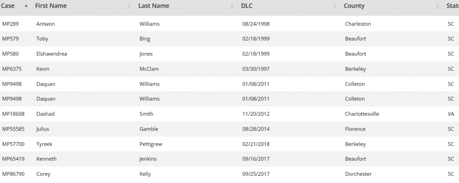Click case MP579 in the table
This screenshot has height=183, width=459.
pyautogui.click(x=10, y=39)
